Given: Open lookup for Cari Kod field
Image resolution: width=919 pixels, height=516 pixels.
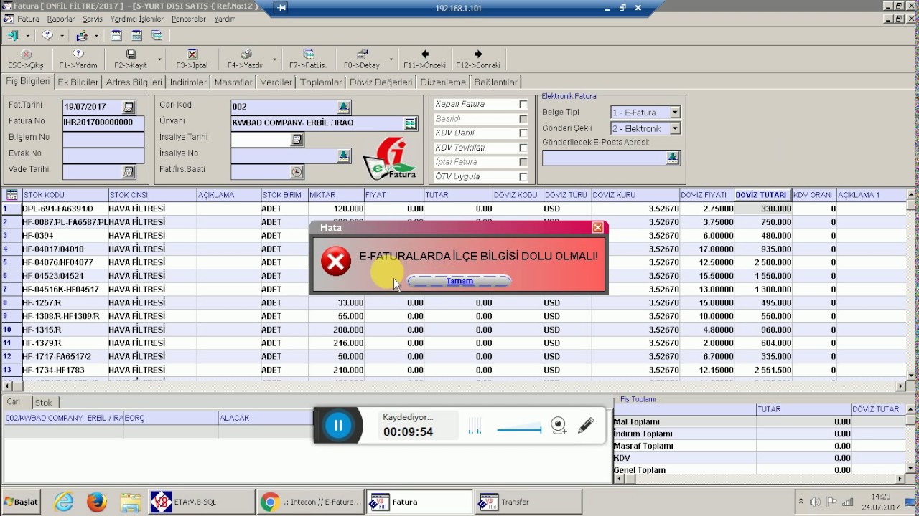Looking at the screenshot, I should [x=344, y=107].
